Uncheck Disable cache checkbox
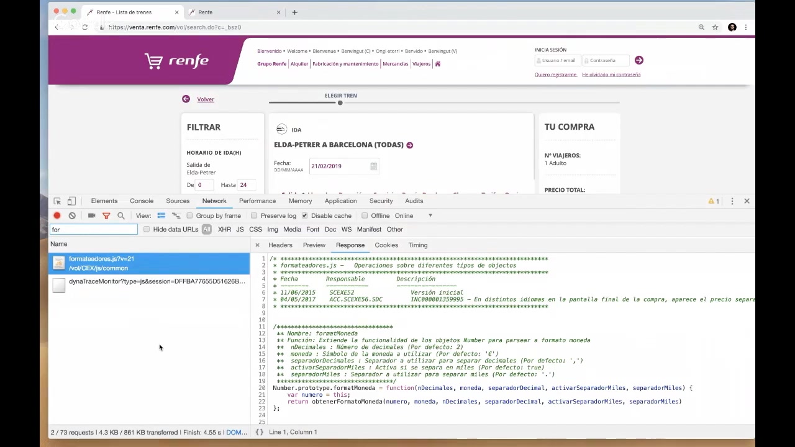 point(304,215)
